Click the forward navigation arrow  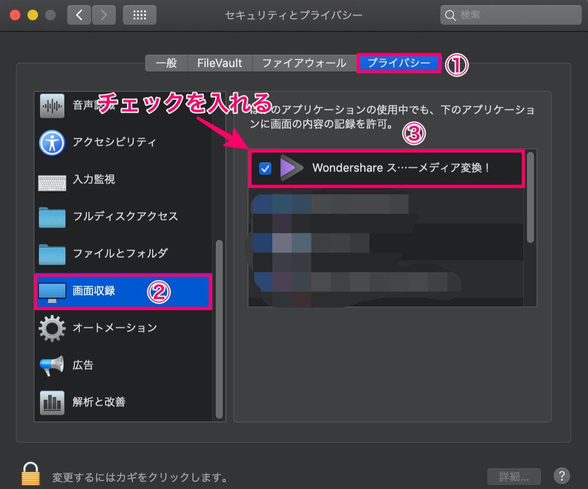[x=103, y=15]
